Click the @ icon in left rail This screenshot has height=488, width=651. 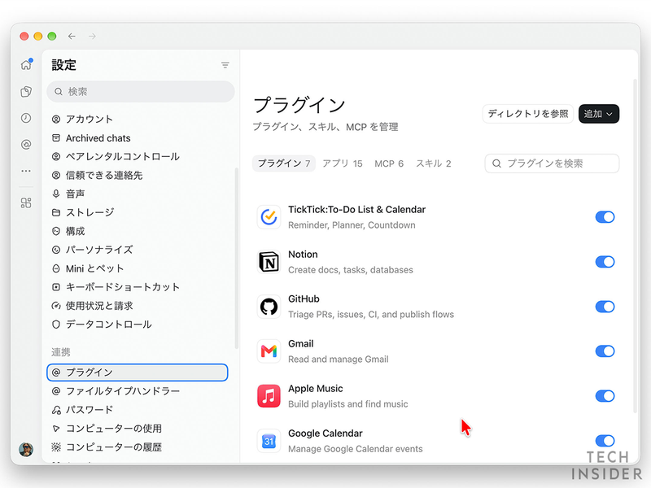(26, 145)
